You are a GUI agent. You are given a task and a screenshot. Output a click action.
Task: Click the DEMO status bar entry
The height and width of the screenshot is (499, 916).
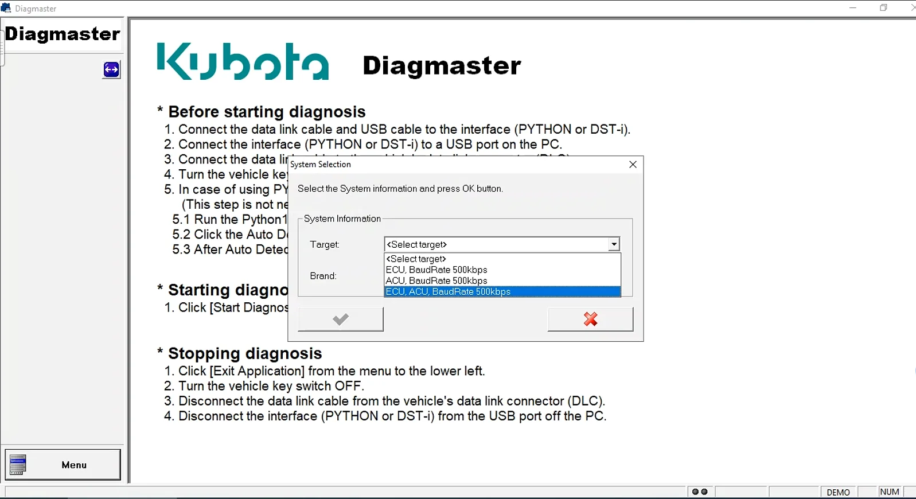click(x=838, y=492)
